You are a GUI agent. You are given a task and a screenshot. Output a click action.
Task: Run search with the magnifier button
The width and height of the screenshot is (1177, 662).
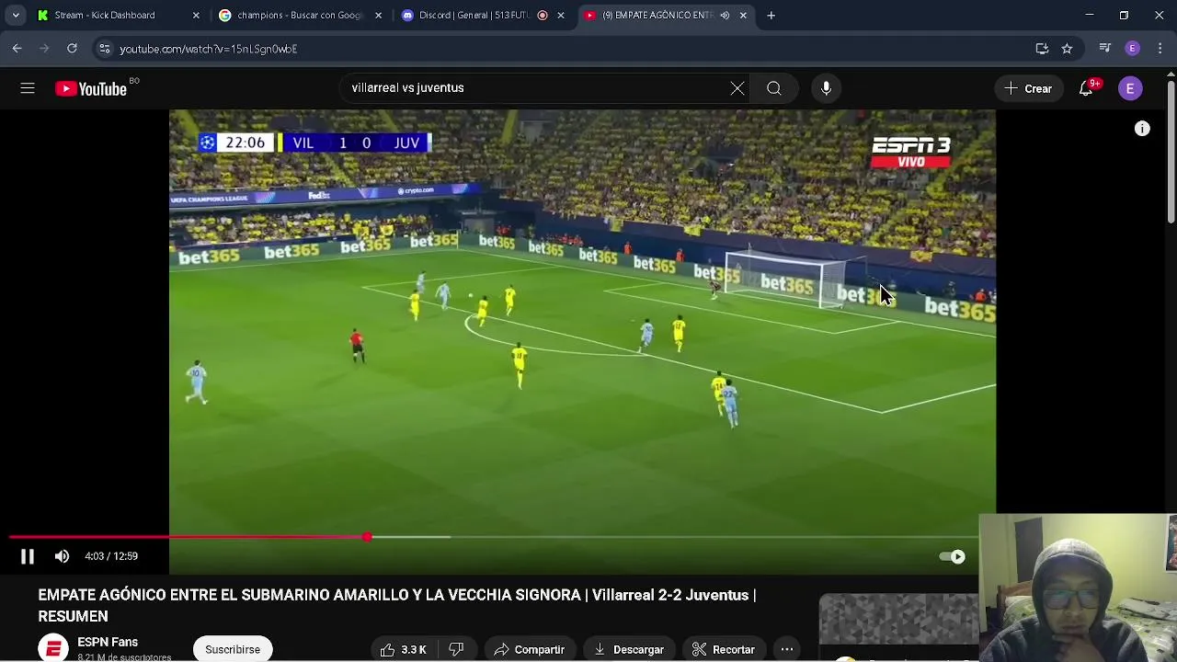[774, 88]
